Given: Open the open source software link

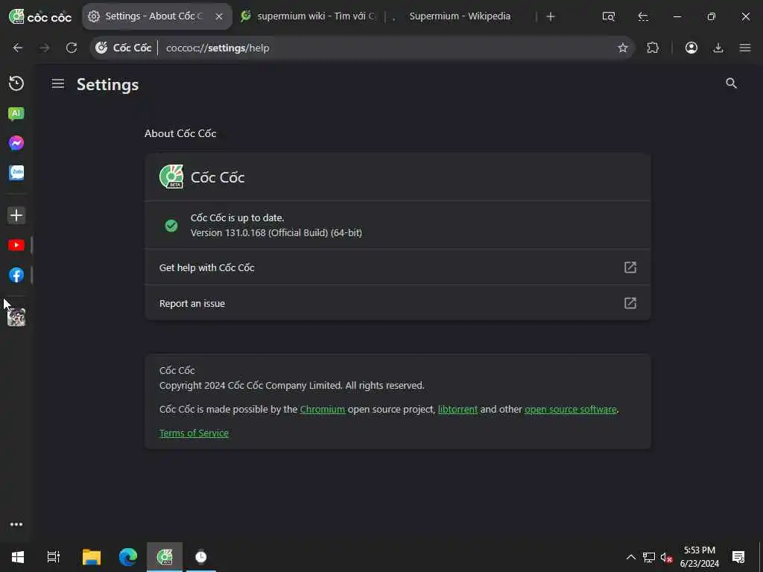Looking at the screenshot, I should pyautogui.click(x=570, y=410).
